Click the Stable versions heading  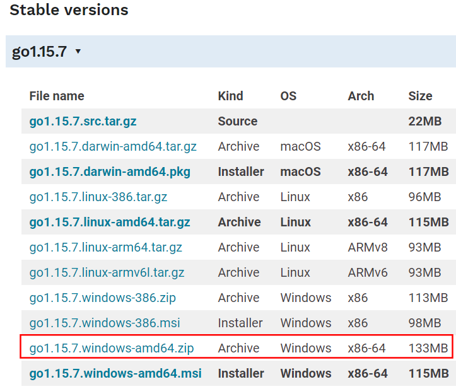pyautogui.click(x=69, y=10)
